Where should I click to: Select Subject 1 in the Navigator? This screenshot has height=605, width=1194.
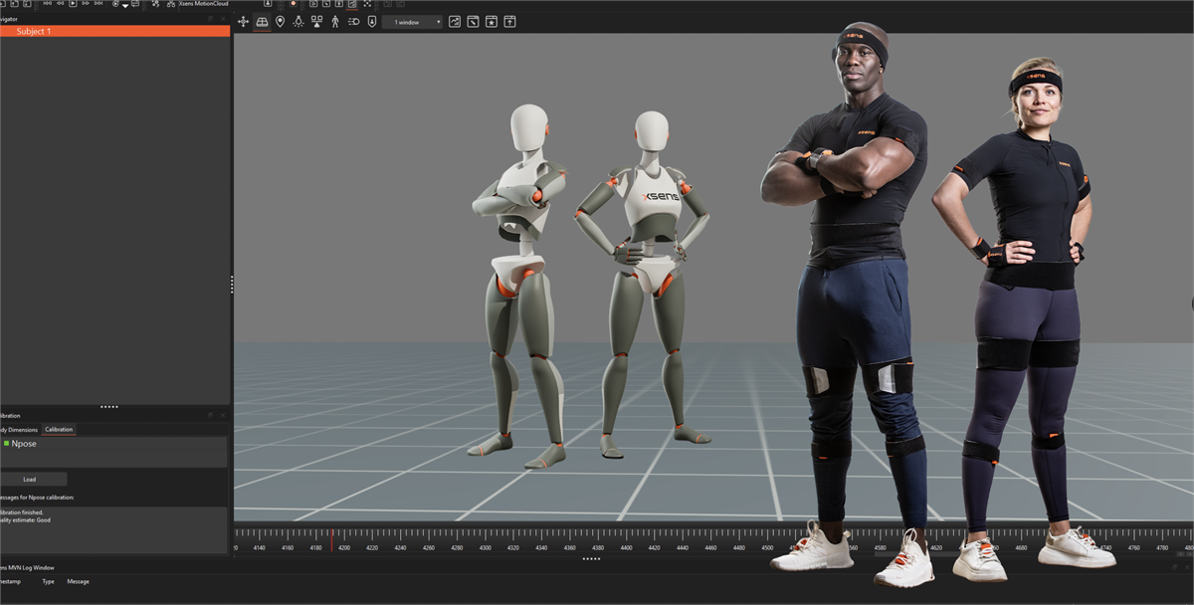coord(114,32)
